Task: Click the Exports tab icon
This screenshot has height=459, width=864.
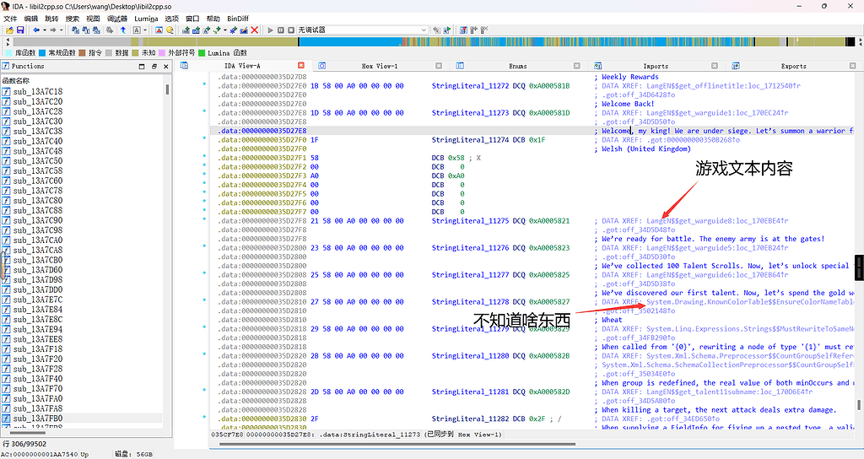Action: 736,66
